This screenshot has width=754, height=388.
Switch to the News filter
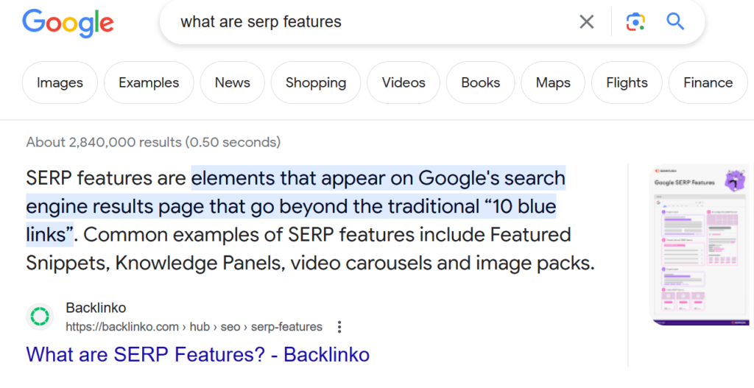click(x=232, y=82)
